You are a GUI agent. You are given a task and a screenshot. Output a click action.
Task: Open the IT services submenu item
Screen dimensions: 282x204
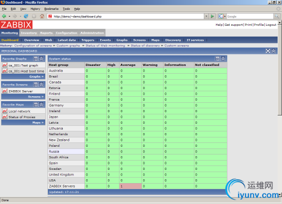pyautogui.click(x=195, y=40)
